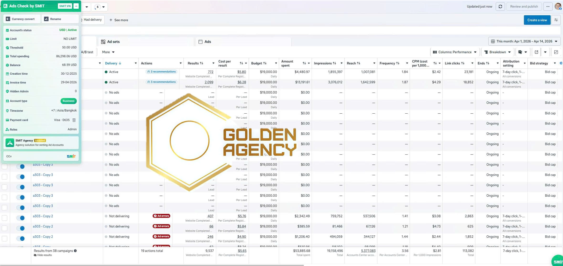Viewport: 563px width, 266px height.
Task: Open the three-dot more options menu
Action: coord(548,7)
